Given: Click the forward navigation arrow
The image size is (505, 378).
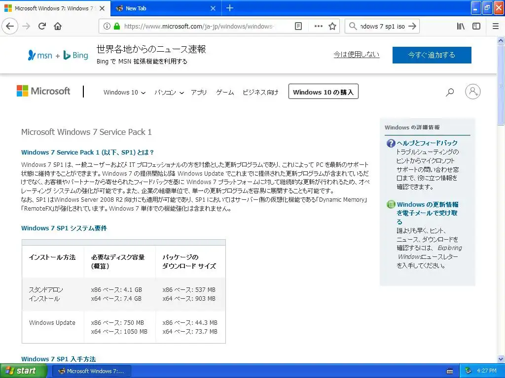Looking at the screenshot, I should (x=26, y=26).
